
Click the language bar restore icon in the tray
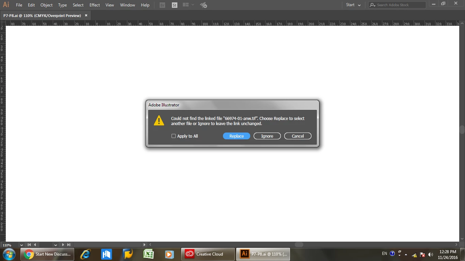click(x=400, y=252)
